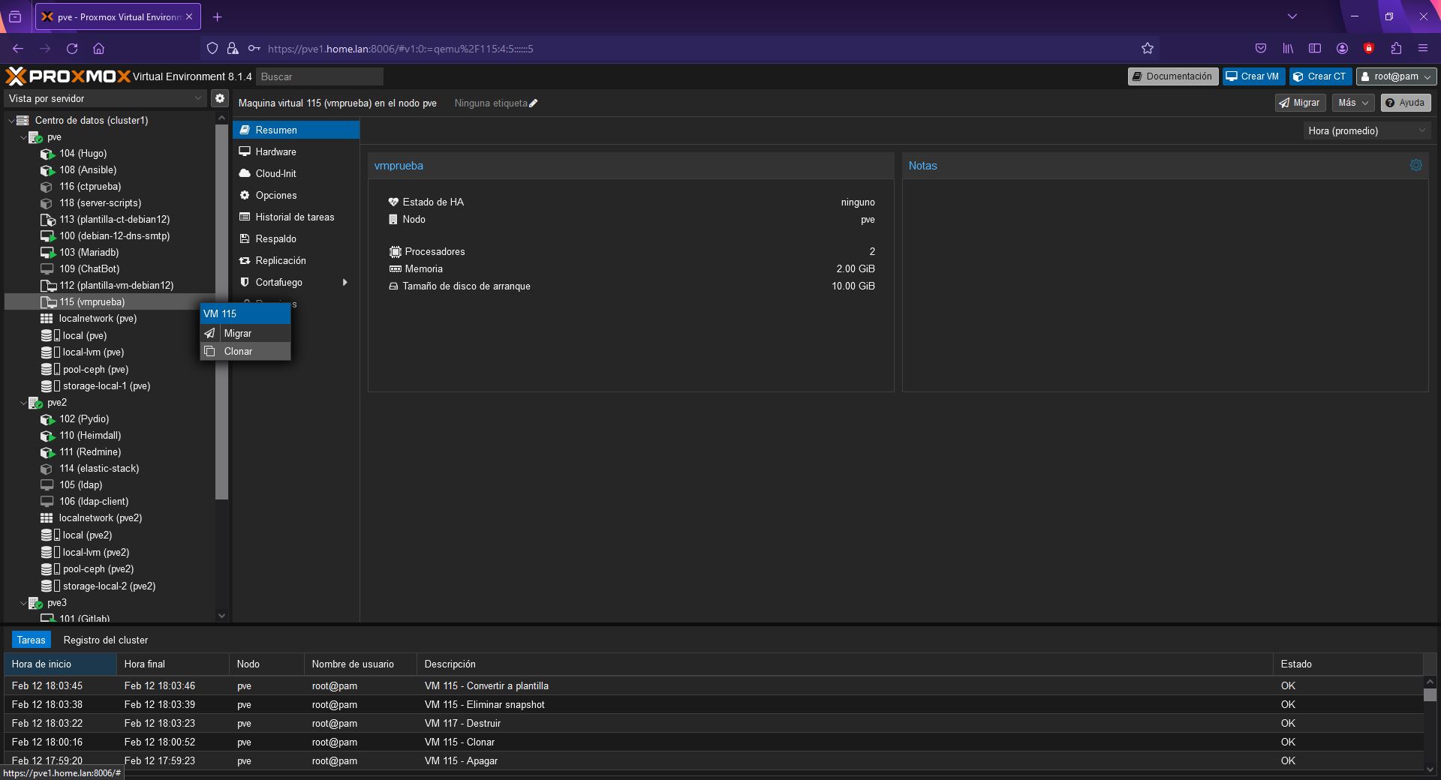The height and width of the screenshot is (780, 1441).
Task: Toggle Firefox sidebar icon
Action: coord(1315,49)
